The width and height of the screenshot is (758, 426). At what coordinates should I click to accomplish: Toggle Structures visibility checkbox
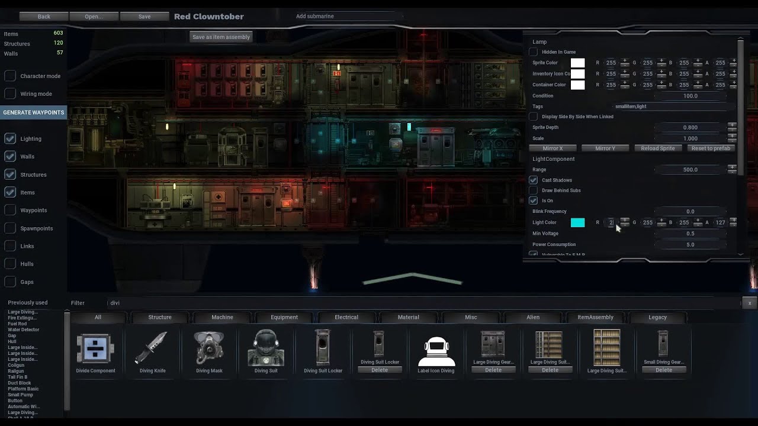point(10,175)
